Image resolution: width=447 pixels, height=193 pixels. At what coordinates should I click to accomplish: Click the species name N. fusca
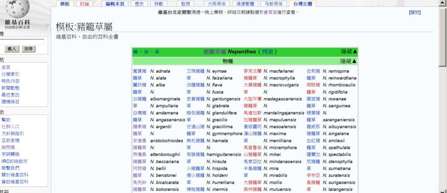(215, 92)
